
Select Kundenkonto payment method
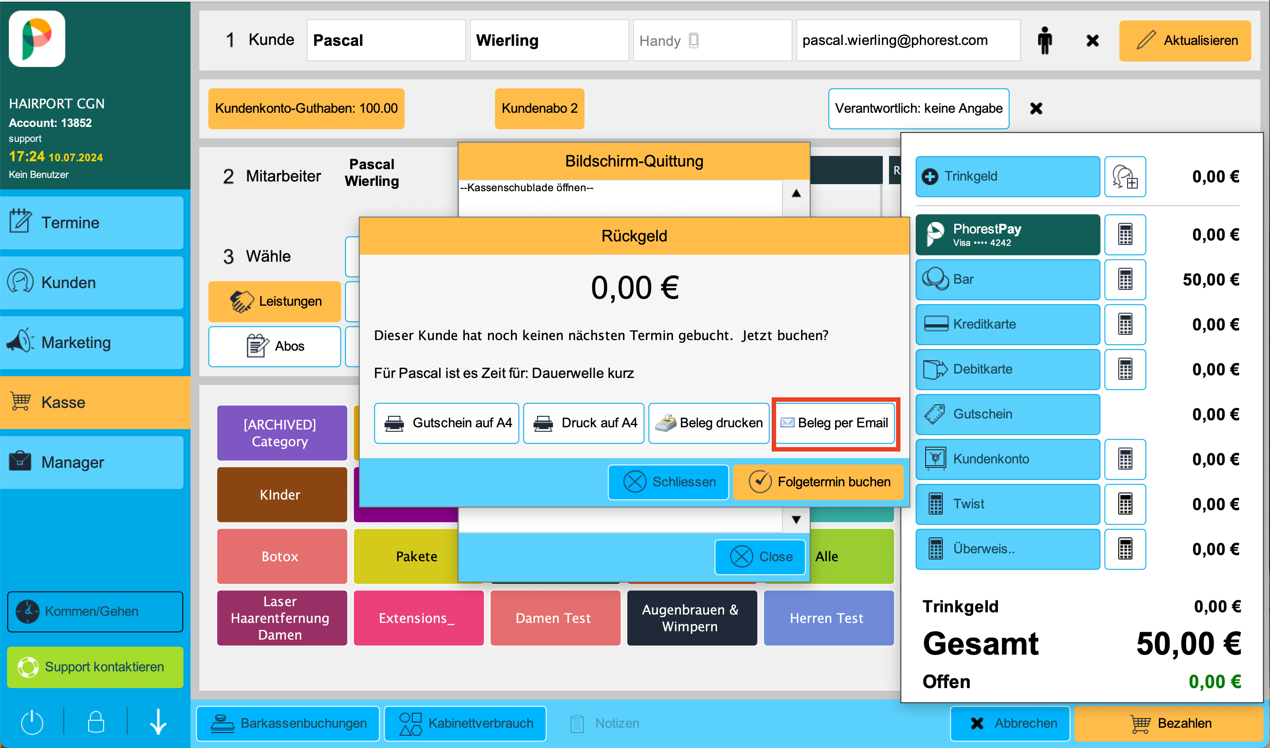(x=1007, y=459)
